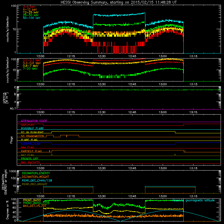Click the FRONT_RATIO legend entry
The image size is (224, 224).
click(x=32, y=200)
